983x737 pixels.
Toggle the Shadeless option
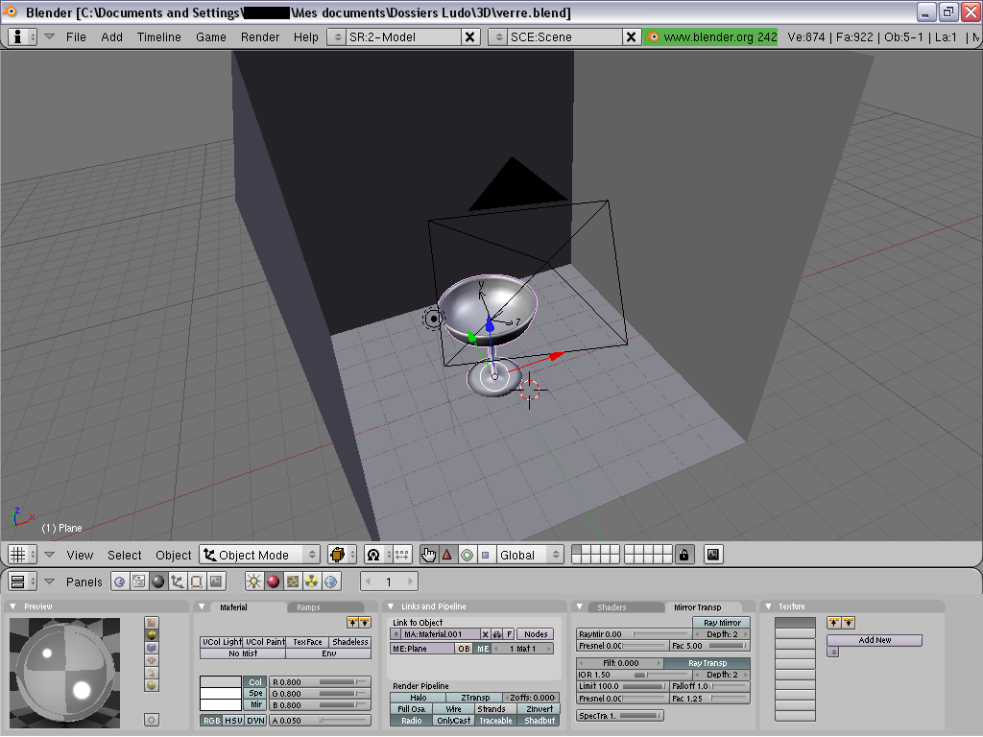click(x=349, y=642)
